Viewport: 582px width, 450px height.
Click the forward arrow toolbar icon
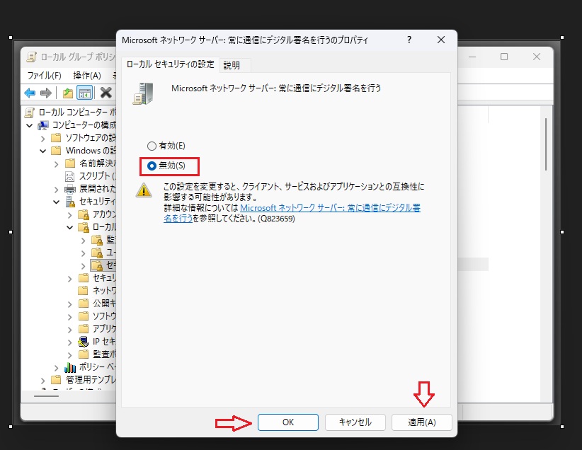(x=47, y=93)
